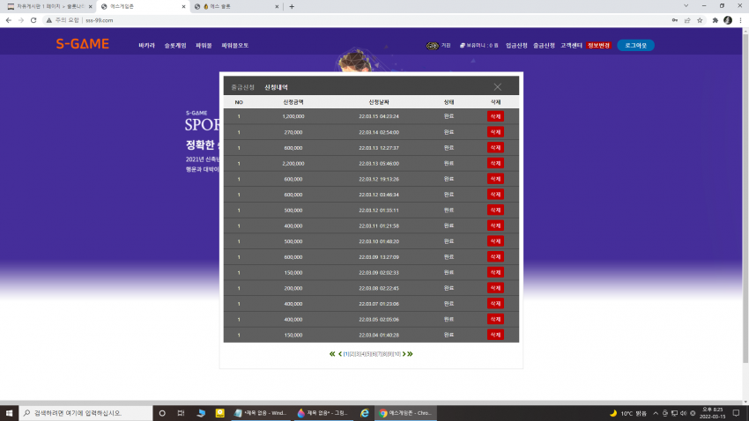Expand the system tray hidden icons
Image resolution: width=749 pixels, height=421 pixels.
point(656,413)
